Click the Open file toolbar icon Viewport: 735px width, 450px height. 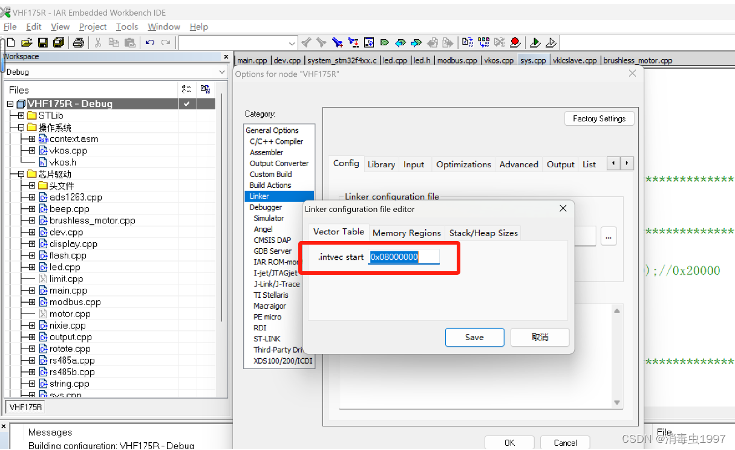click(x=27, y=42)
